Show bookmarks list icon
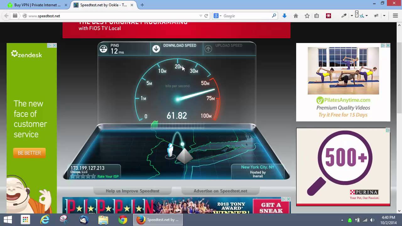The image size is (402, 226). [317, 16]
